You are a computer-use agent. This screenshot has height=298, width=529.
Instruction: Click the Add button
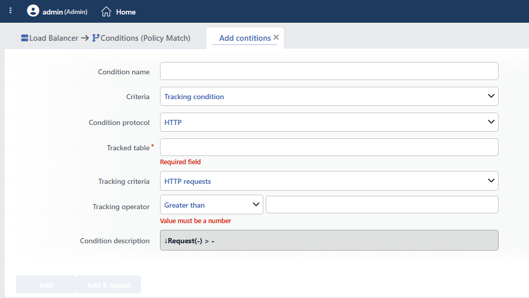pyautogui.click(x=46, y=285)
